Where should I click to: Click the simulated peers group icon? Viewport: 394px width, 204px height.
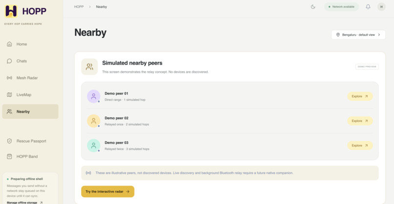coord(89,67)
